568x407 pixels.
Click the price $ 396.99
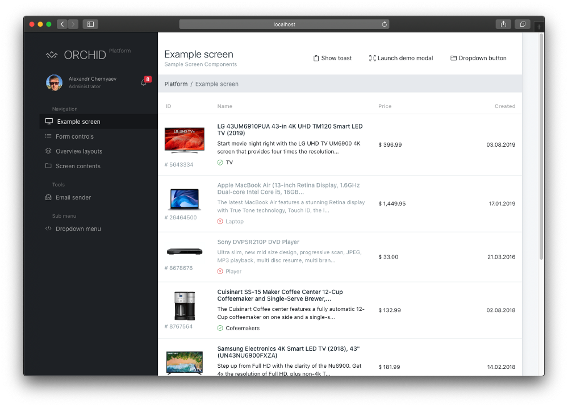(x=390, y=144)
